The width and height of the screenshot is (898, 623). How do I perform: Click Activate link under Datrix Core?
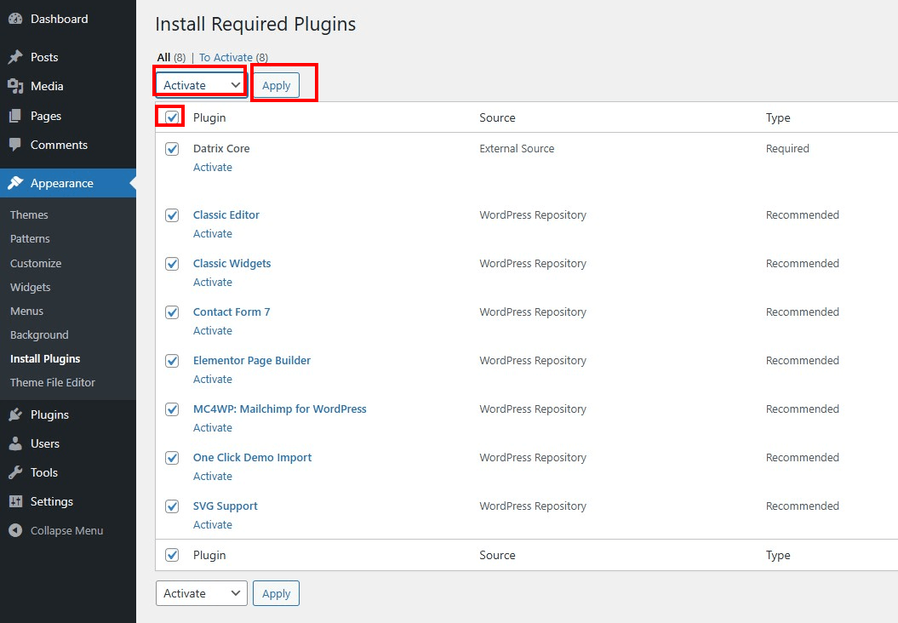(213, 167)
